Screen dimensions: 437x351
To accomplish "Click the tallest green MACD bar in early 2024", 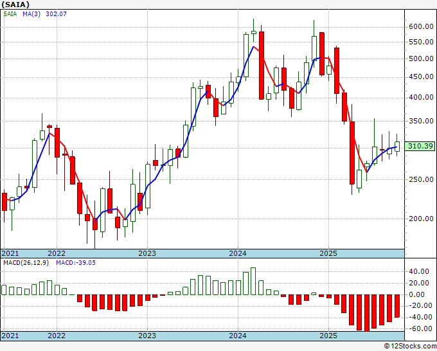I will pyautogui.click(x=253, y=281).
